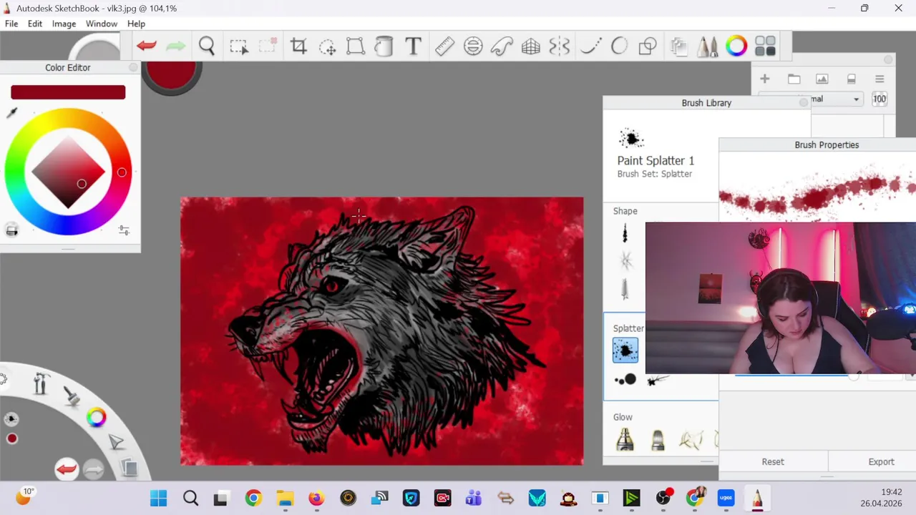Open the Image menu

[64, 24]
